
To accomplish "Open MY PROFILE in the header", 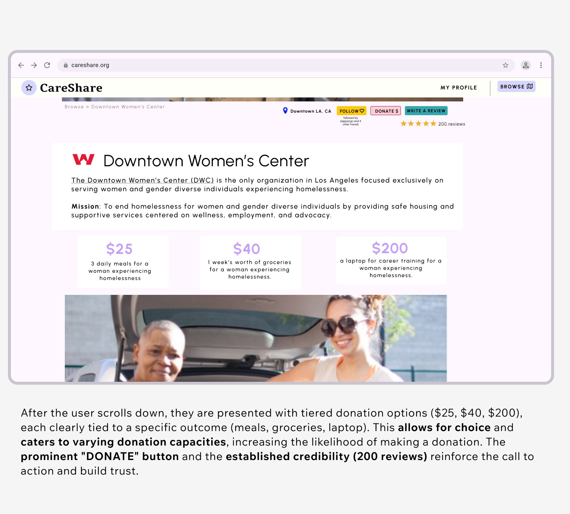I will (458, 88).
